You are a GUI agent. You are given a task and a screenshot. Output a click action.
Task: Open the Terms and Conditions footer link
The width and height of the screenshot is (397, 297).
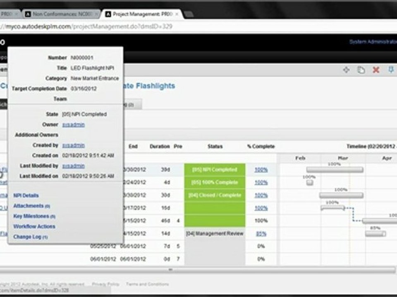147,284
